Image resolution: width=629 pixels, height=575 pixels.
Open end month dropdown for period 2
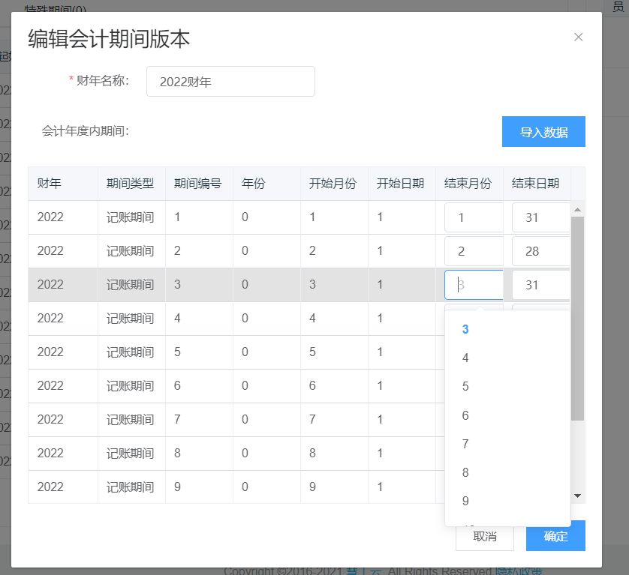[x=474, y=251]
